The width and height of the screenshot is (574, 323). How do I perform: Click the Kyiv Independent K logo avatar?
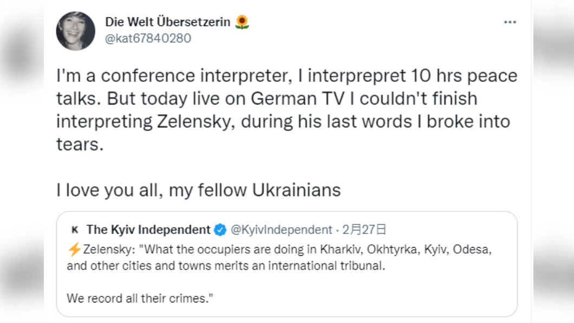point(75,230)
